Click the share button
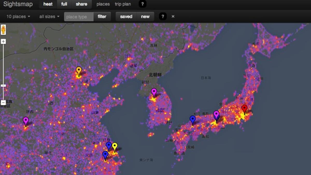311x175 pixels. point(81,4)
